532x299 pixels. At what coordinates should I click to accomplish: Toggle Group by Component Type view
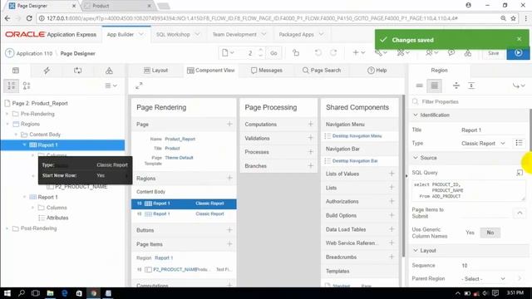click(x=27, y=86)
